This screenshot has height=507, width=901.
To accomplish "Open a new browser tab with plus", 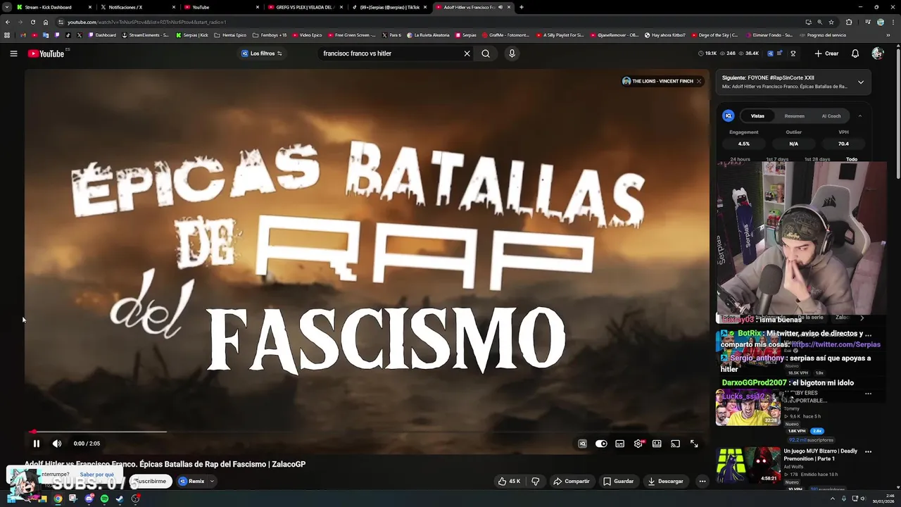I will 521,7.
